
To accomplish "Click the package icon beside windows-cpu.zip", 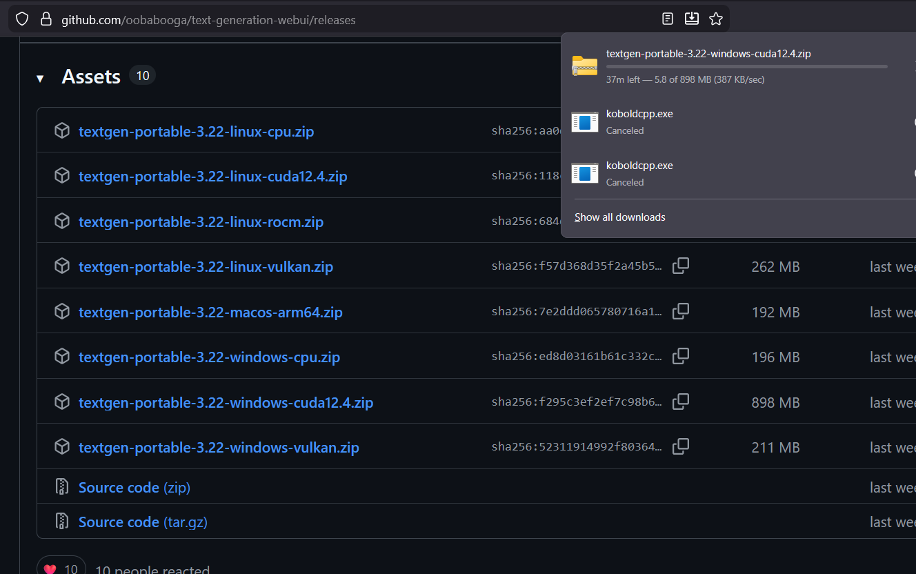I will click(62, 357).
